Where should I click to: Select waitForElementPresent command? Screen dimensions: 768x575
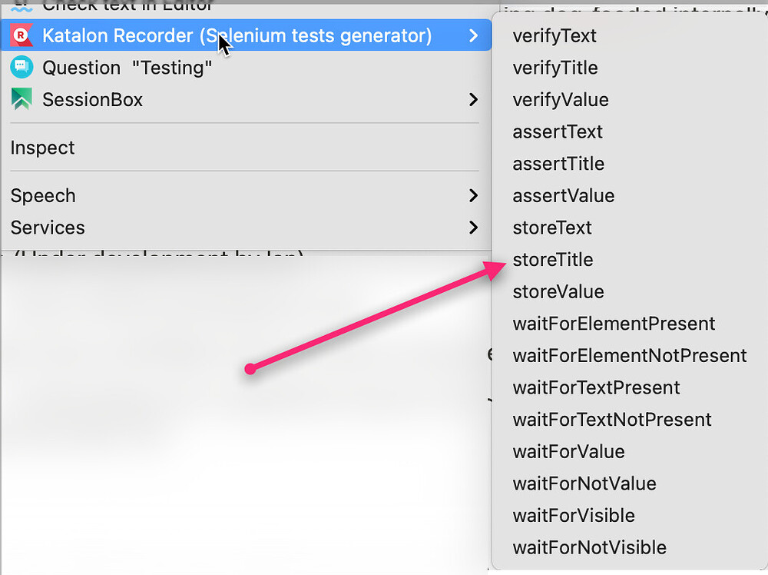point(614,324)
